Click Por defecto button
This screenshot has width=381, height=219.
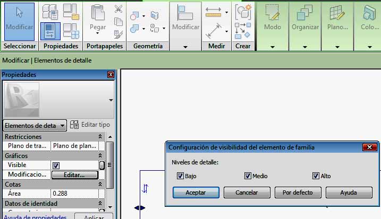pyautogui.click(x=298, y=192)
